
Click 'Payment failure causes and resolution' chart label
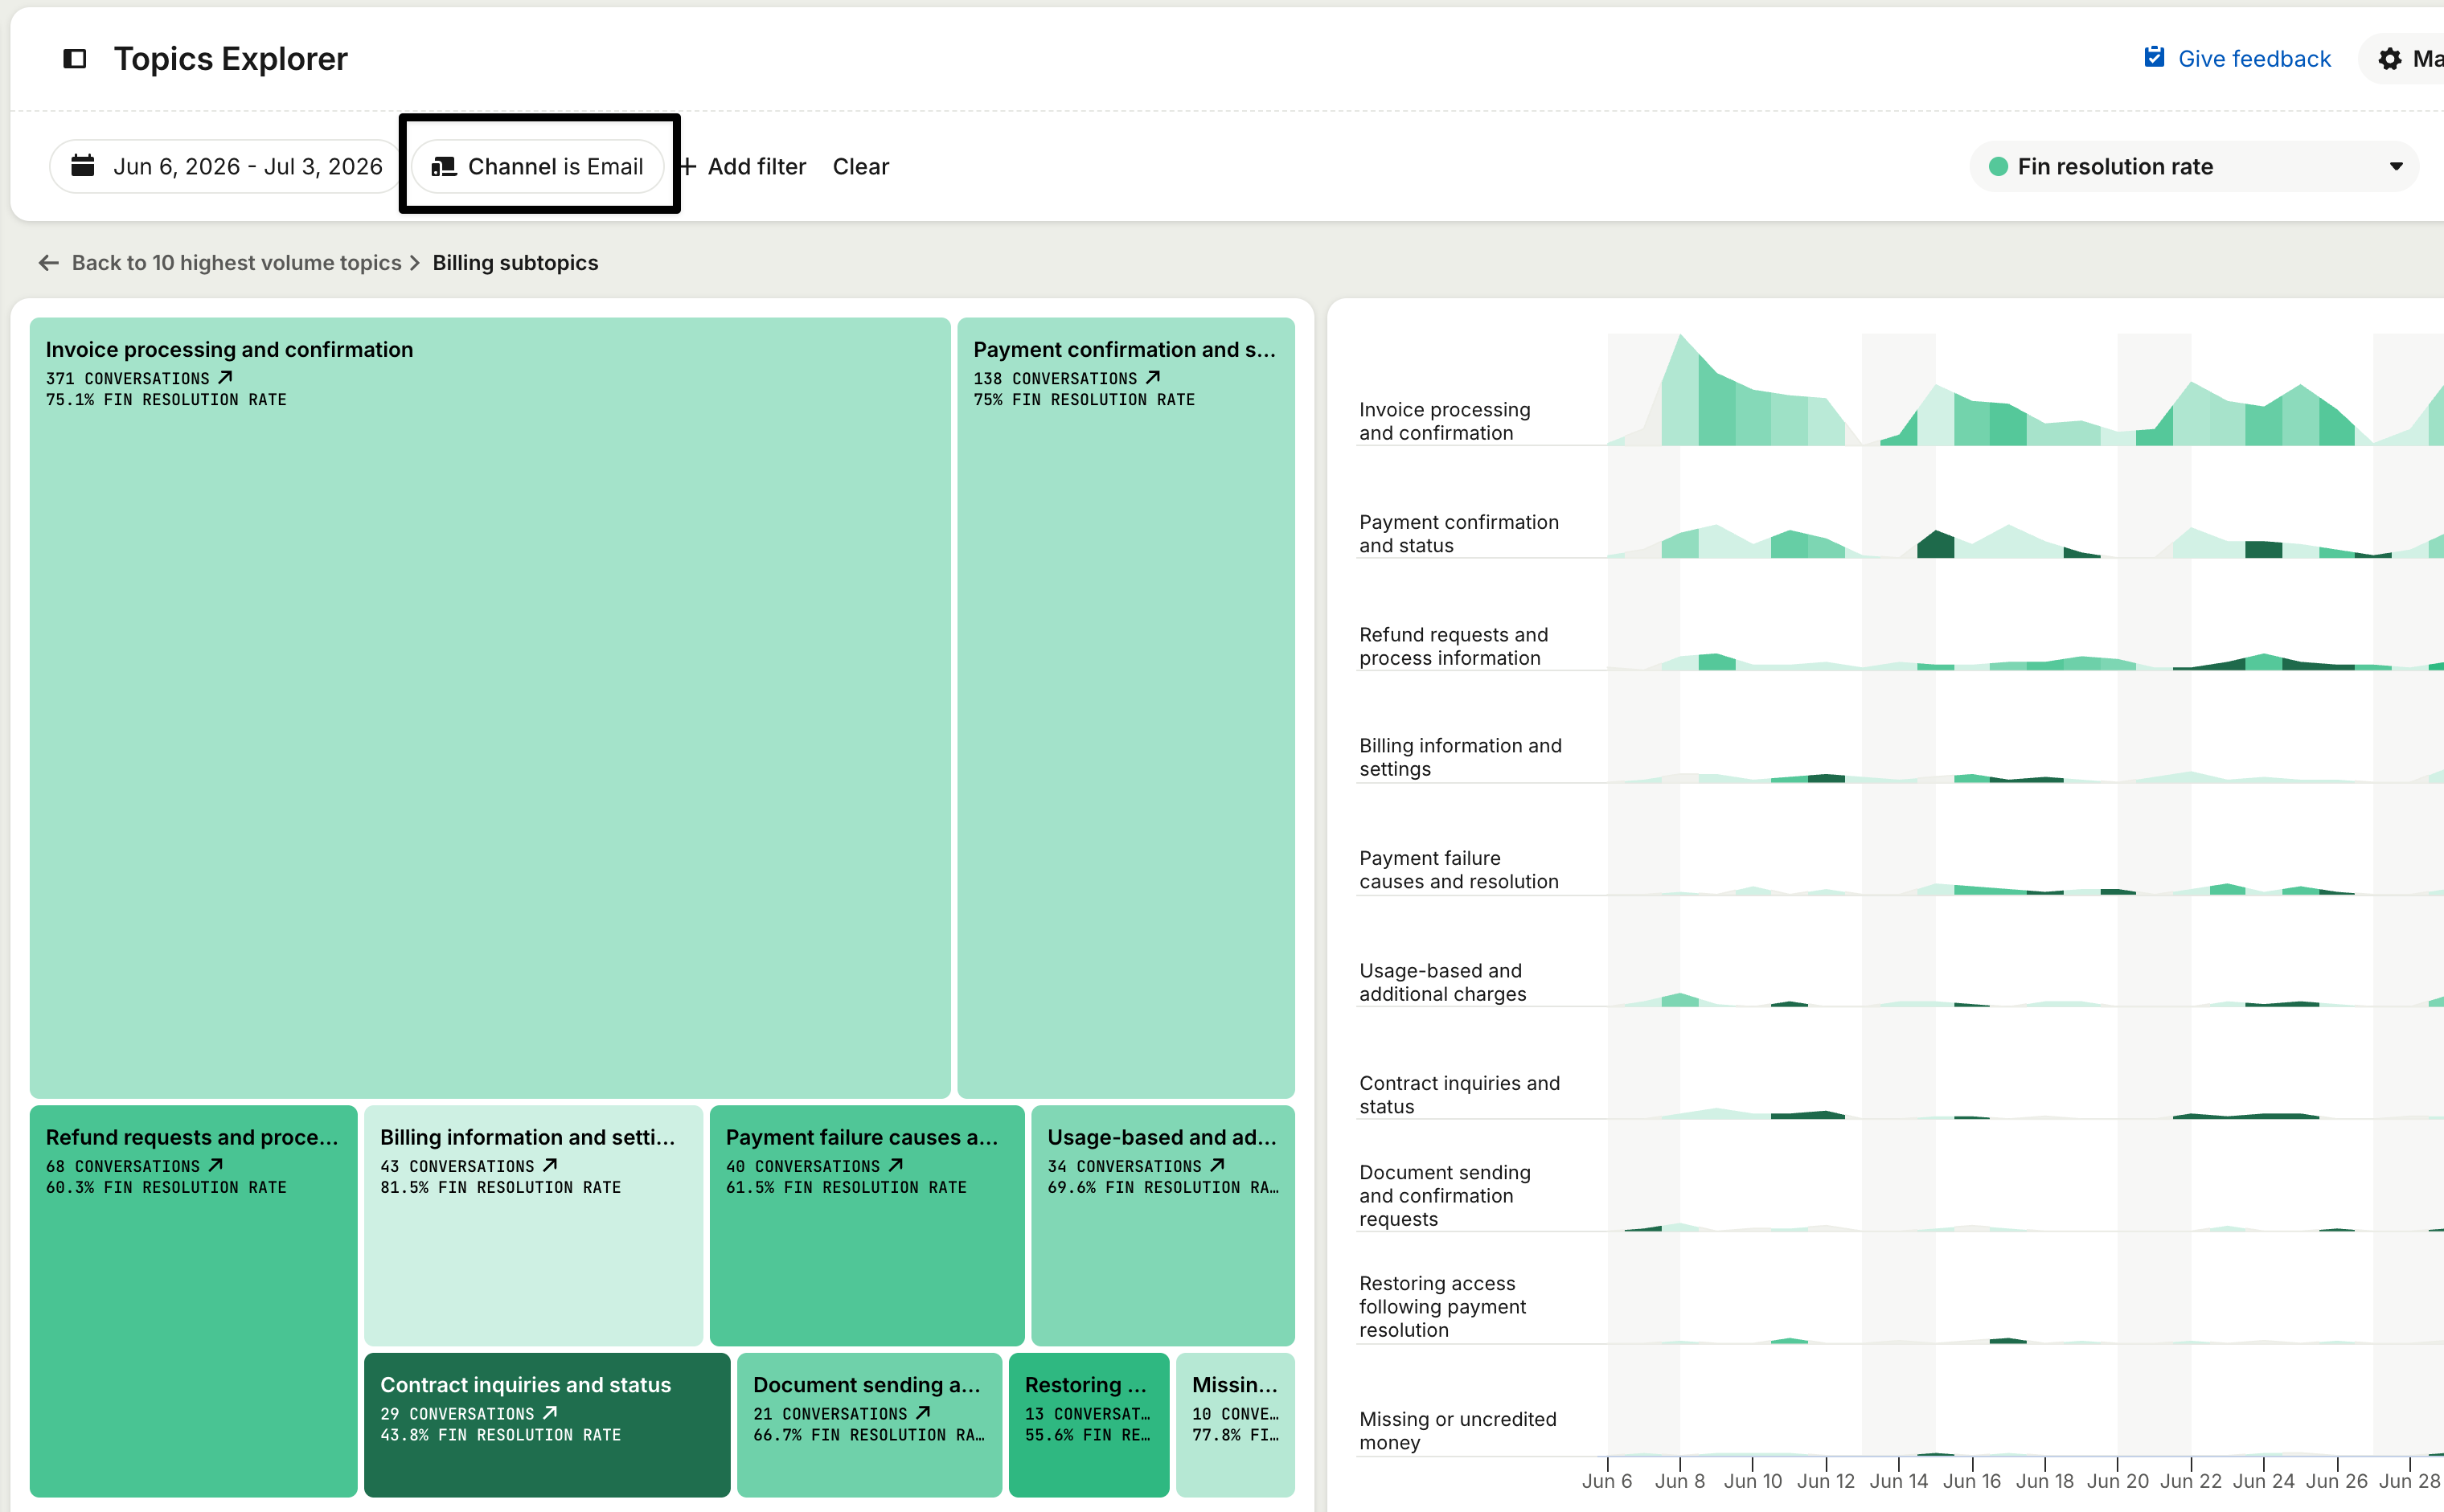click(1458, 870)
